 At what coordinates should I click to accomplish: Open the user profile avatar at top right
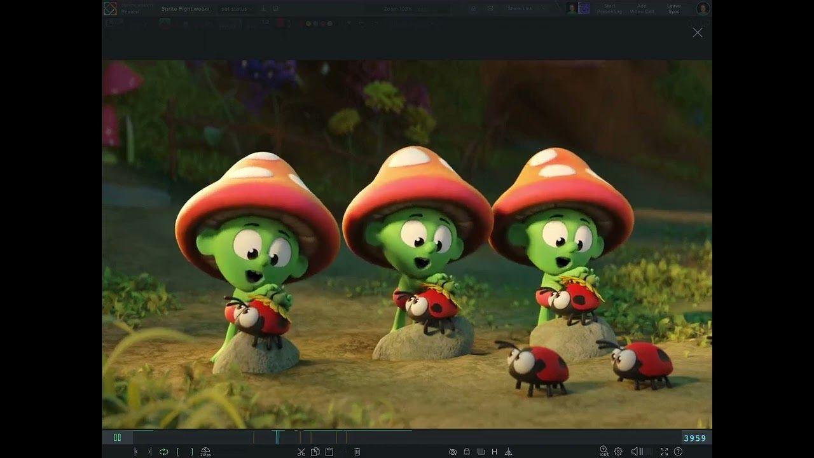(x=703, y=8)
